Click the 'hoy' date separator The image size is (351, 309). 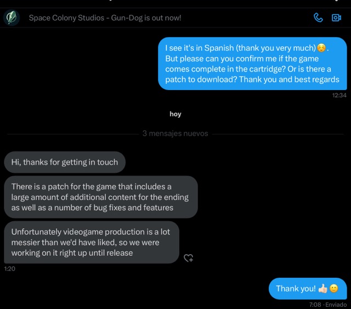(x=175, y=114)
